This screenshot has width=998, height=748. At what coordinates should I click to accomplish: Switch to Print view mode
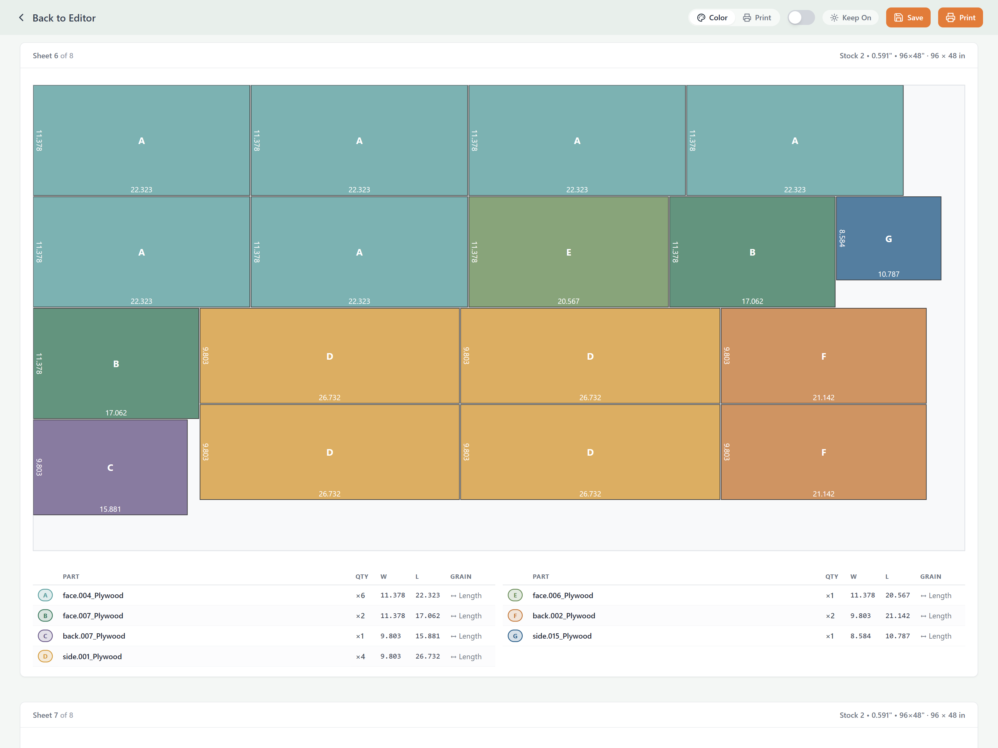pyautogui.click(x=757, y=17)
